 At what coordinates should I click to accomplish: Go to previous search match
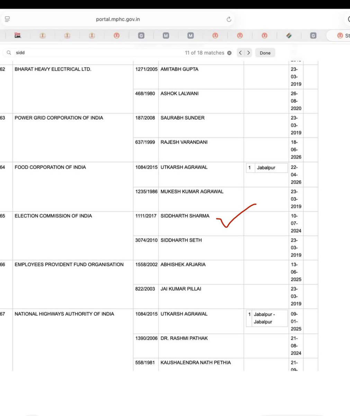click(x=240, y=53)
